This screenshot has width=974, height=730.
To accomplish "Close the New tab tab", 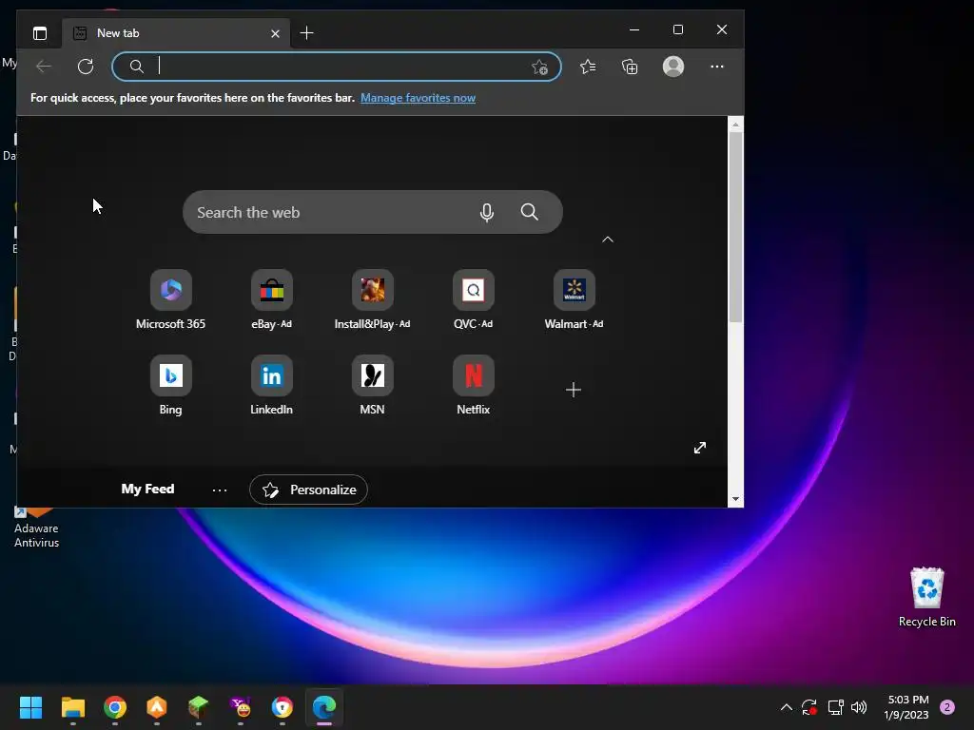I will click(x=275, y=33).
